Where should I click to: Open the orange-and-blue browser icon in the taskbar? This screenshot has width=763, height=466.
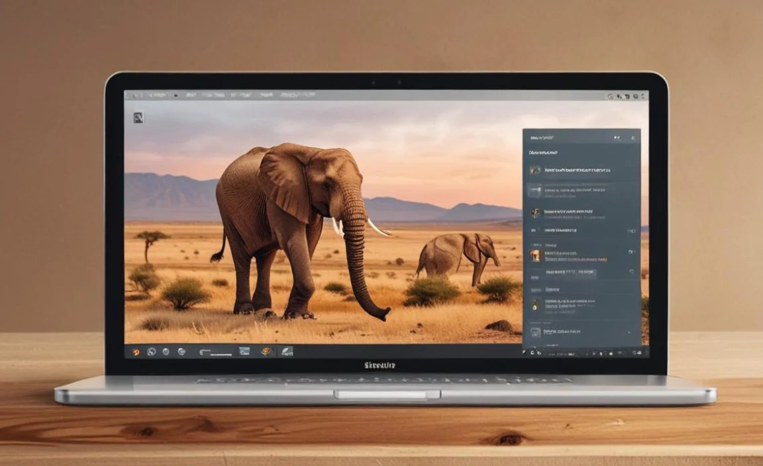point(266,351)
